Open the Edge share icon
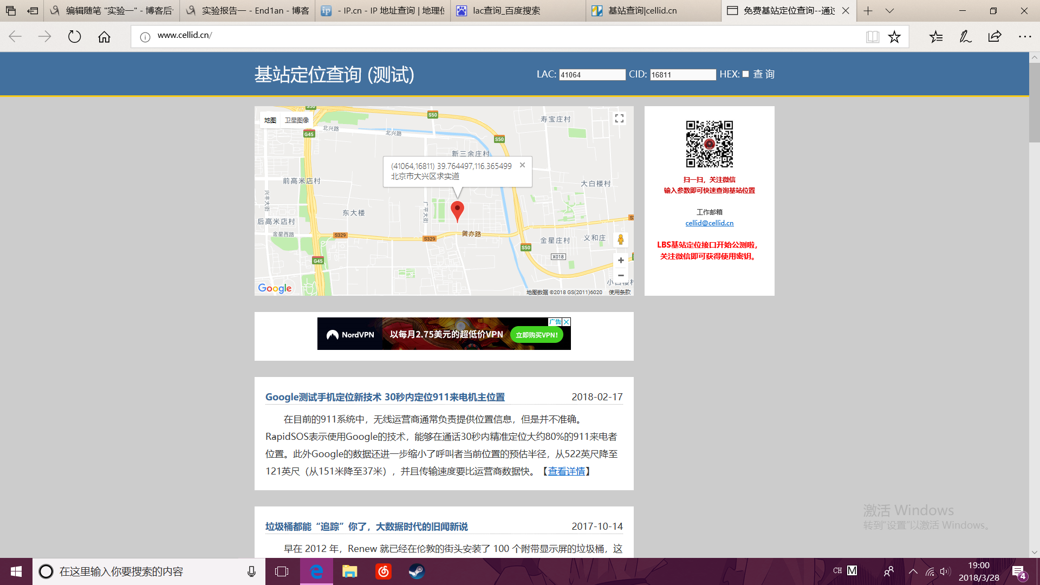 coord(994,37)
